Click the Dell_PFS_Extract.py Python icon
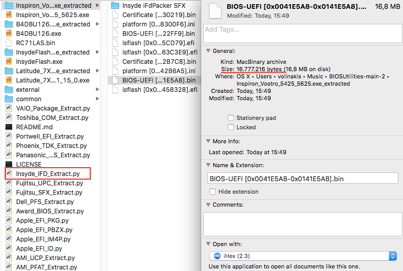Screen dimensions: 403x271 [9, 202]
